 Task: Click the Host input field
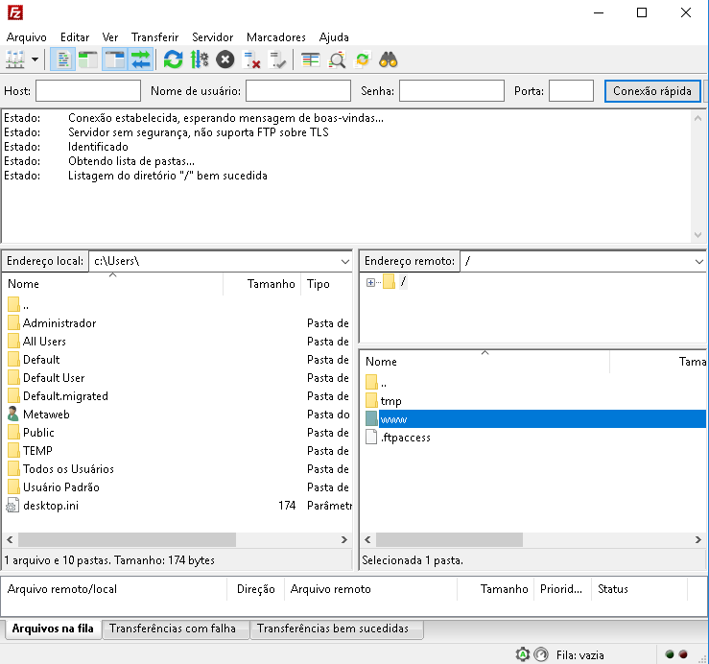pyautogui.click(x=87, y=91)
